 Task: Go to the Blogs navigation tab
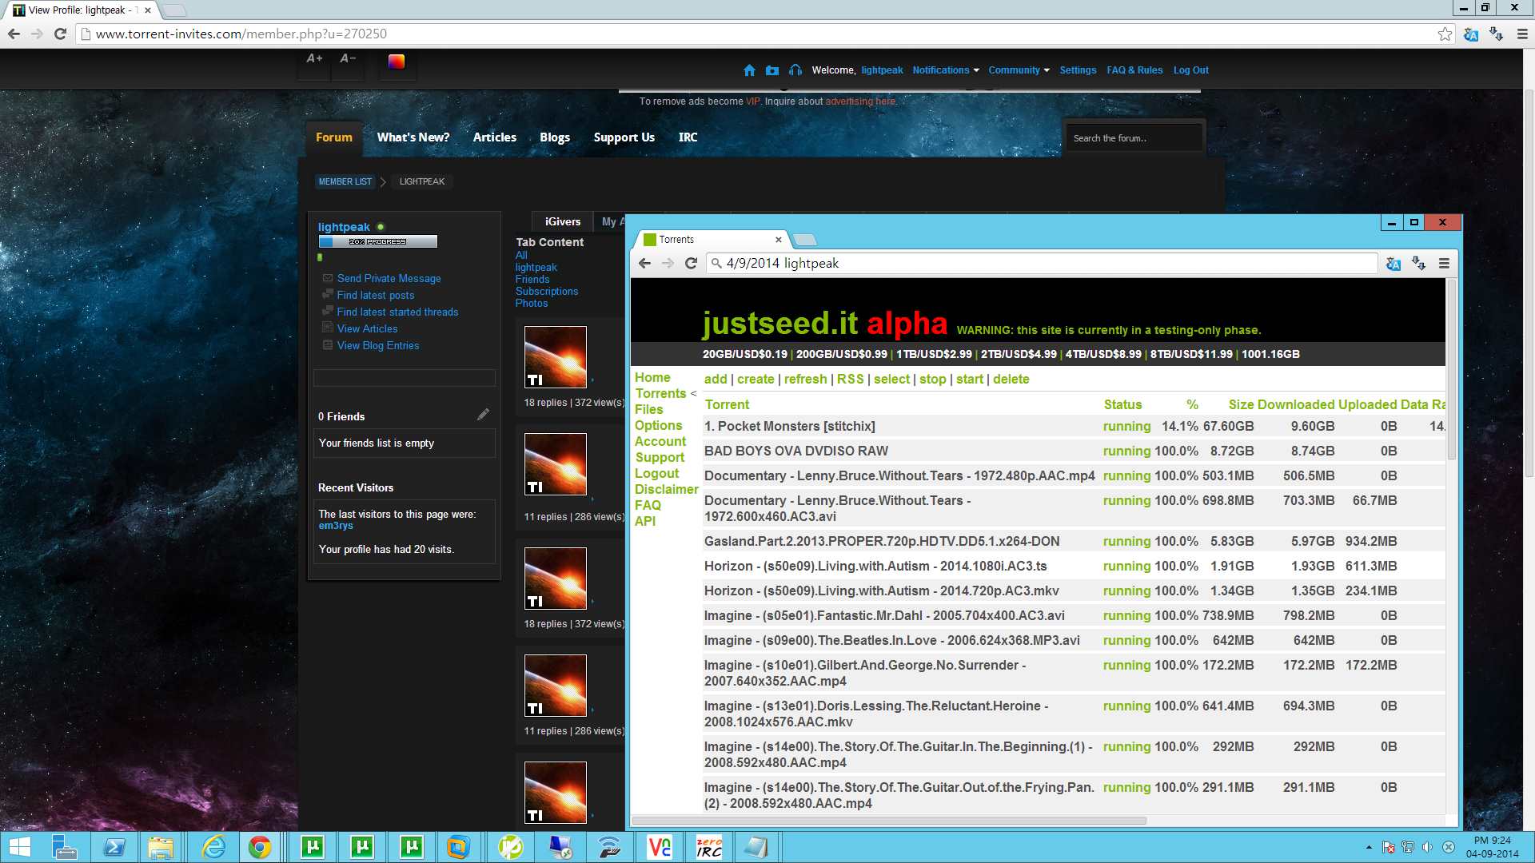tap(555, 137)
